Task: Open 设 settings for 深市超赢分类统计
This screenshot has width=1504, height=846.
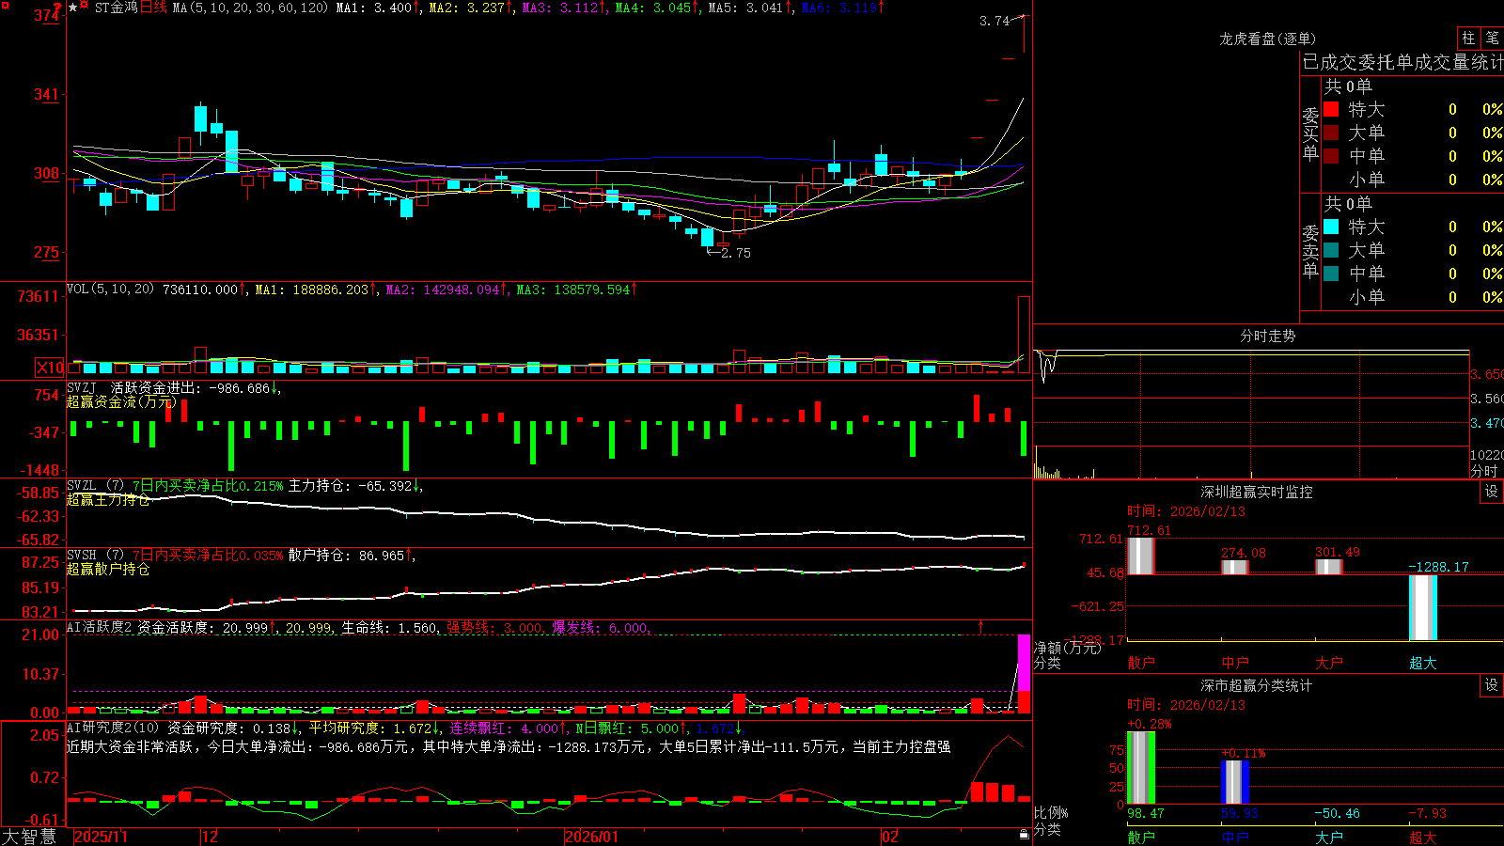Action: (x=1492, y=685)
